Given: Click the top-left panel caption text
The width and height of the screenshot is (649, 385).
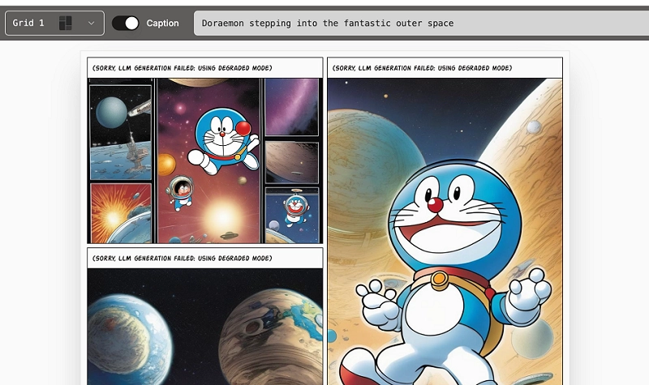Looking at the screenshot, I should pos(182,68).
